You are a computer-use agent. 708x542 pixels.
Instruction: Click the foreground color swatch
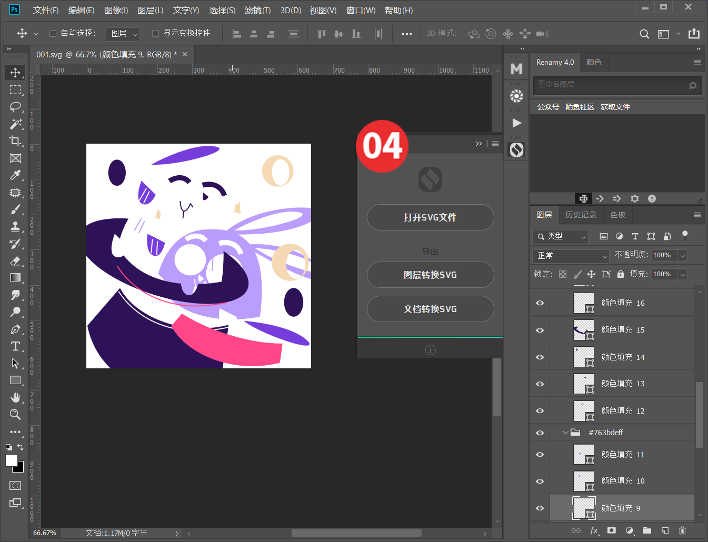pyautogui.click(x=11, y=460)
